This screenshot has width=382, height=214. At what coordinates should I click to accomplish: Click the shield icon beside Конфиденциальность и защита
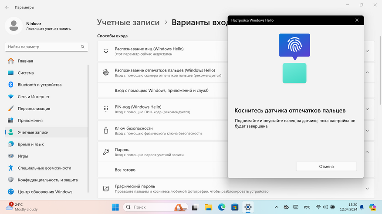pos(11,180)
